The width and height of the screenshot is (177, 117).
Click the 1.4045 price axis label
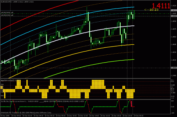tap(174, 45)
